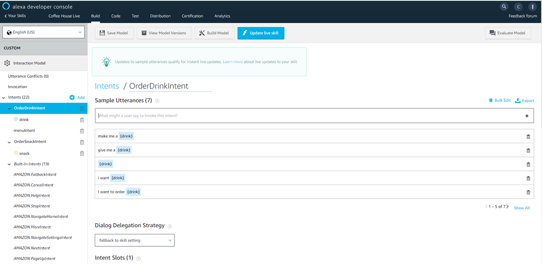Collapse the Built-In Intents tree section
Screen dimensions: 542x264
tap(10, 164)
